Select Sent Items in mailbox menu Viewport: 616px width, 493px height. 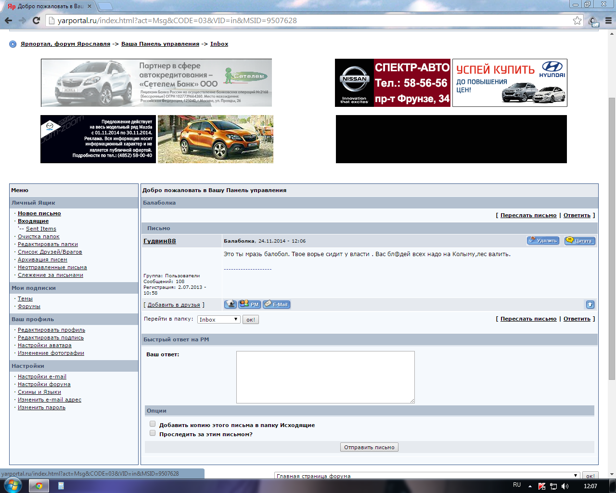click(x=41, y=229)
